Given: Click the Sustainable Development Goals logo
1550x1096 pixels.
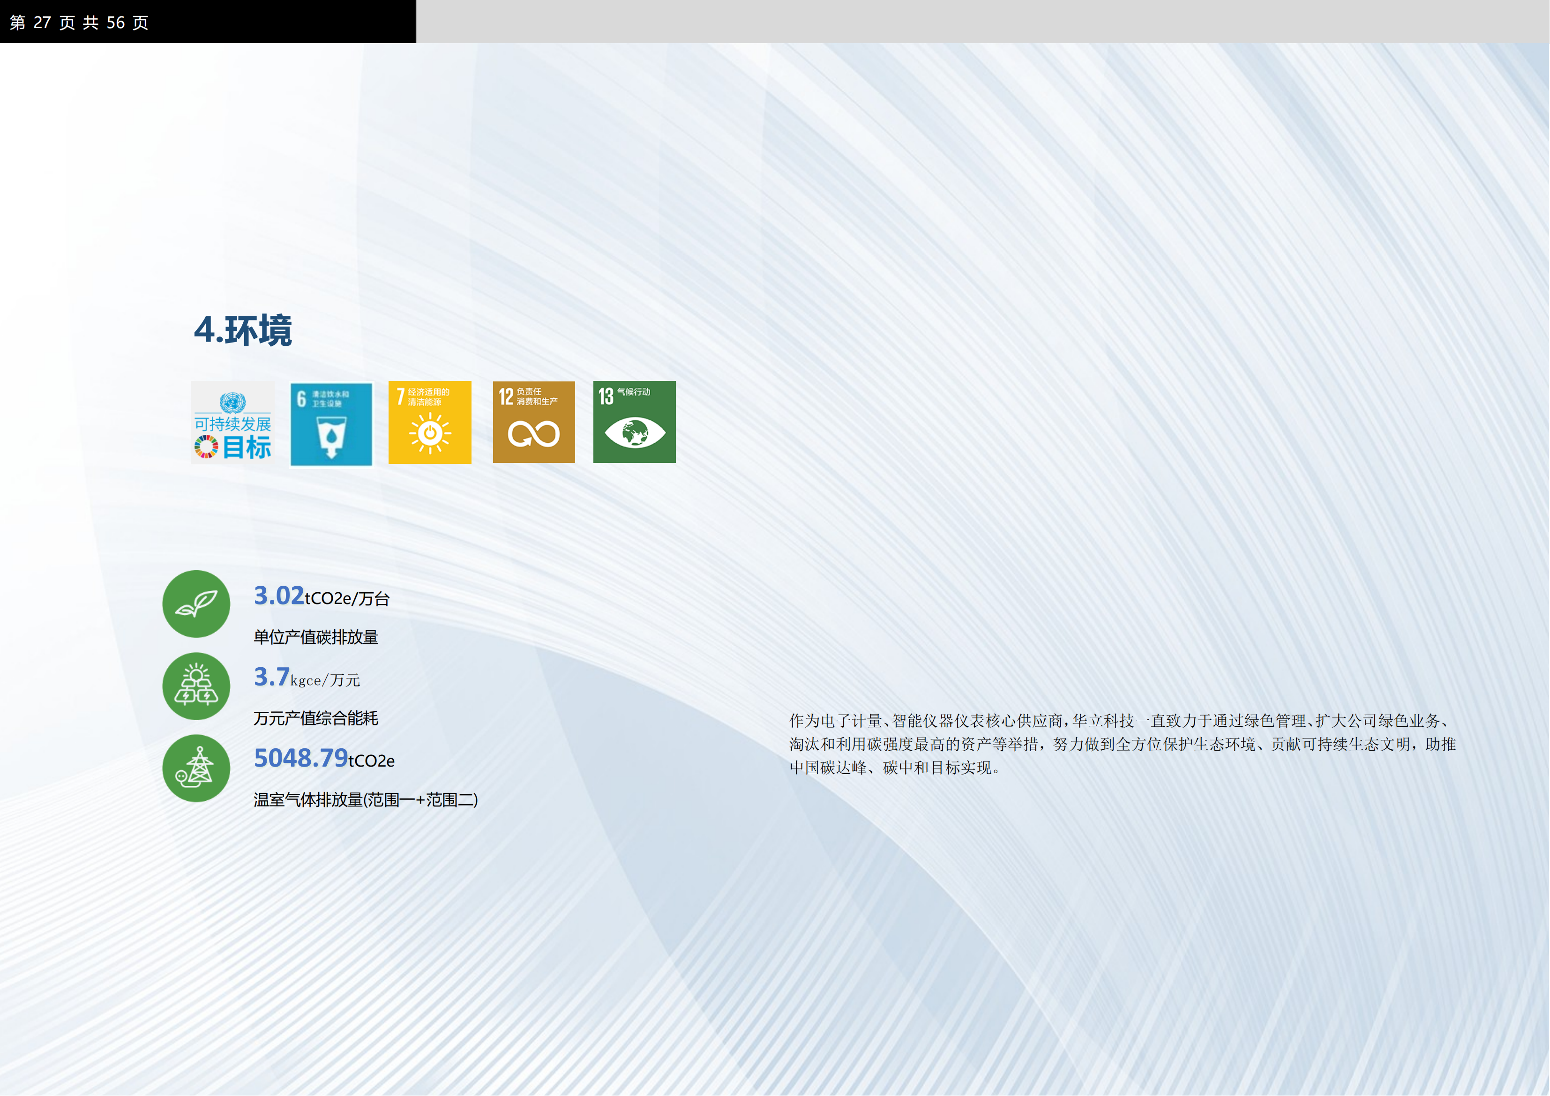Looking at the screenshot, I should coord(233,423).
